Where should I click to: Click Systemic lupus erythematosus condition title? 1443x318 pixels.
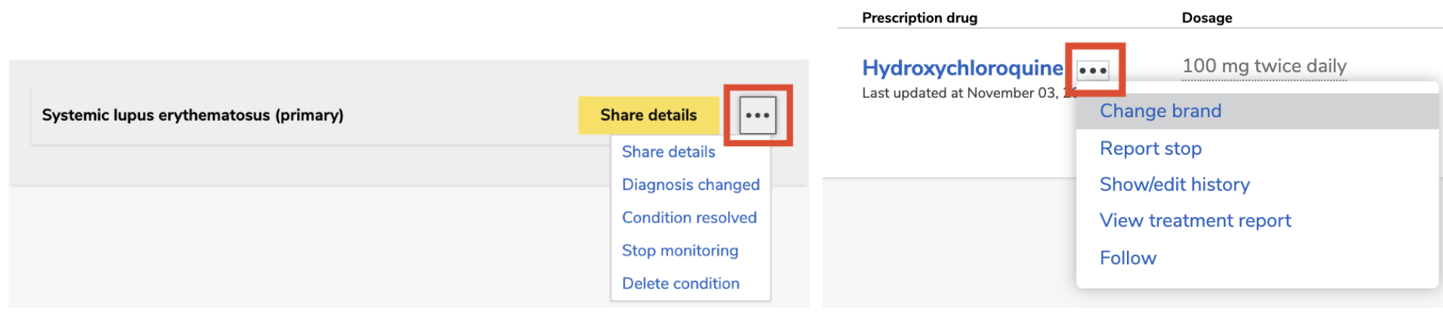click(193, 115)
